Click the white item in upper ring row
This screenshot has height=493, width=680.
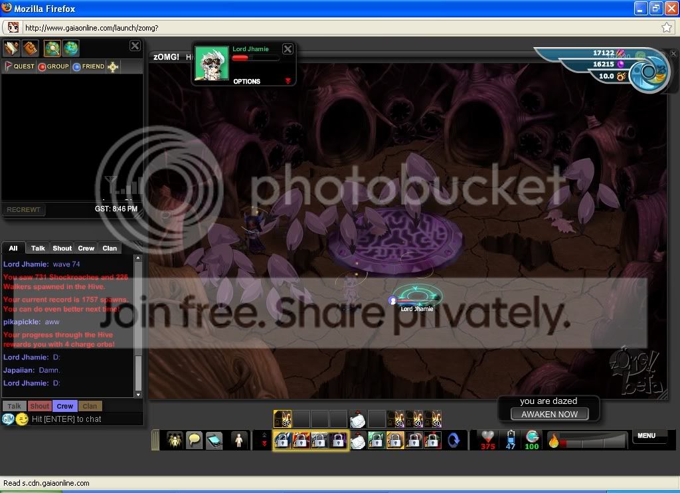[x=357, y=419]
